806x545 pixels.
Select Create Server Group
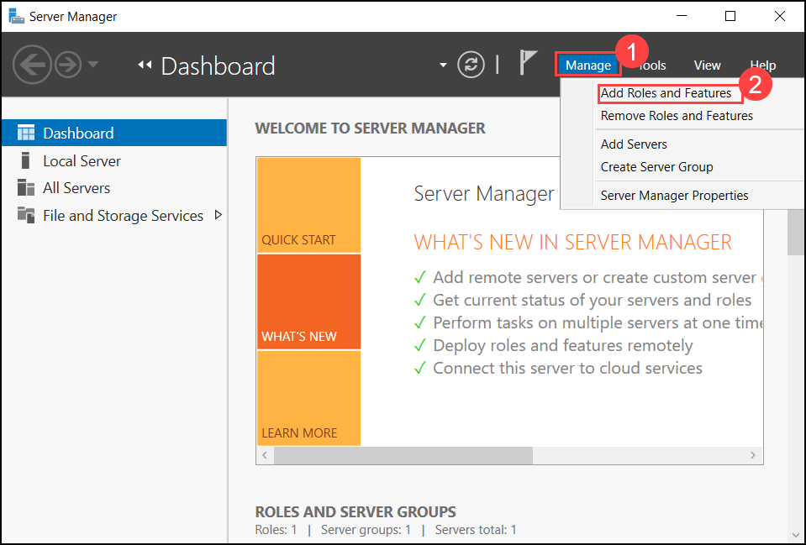[657, 167]
